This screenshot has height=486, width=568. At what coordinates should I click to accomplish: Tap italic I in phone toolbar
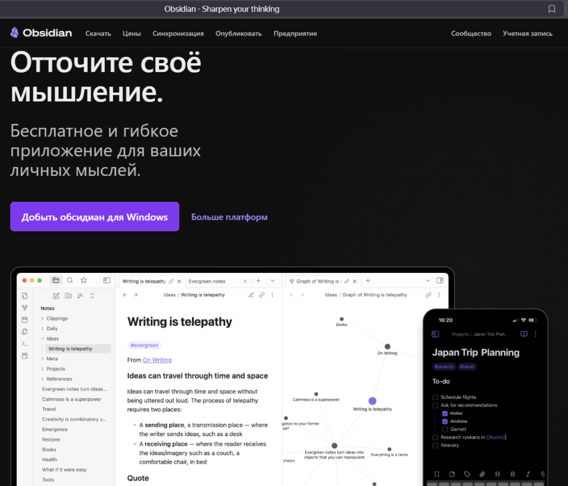tap(528, 474)
